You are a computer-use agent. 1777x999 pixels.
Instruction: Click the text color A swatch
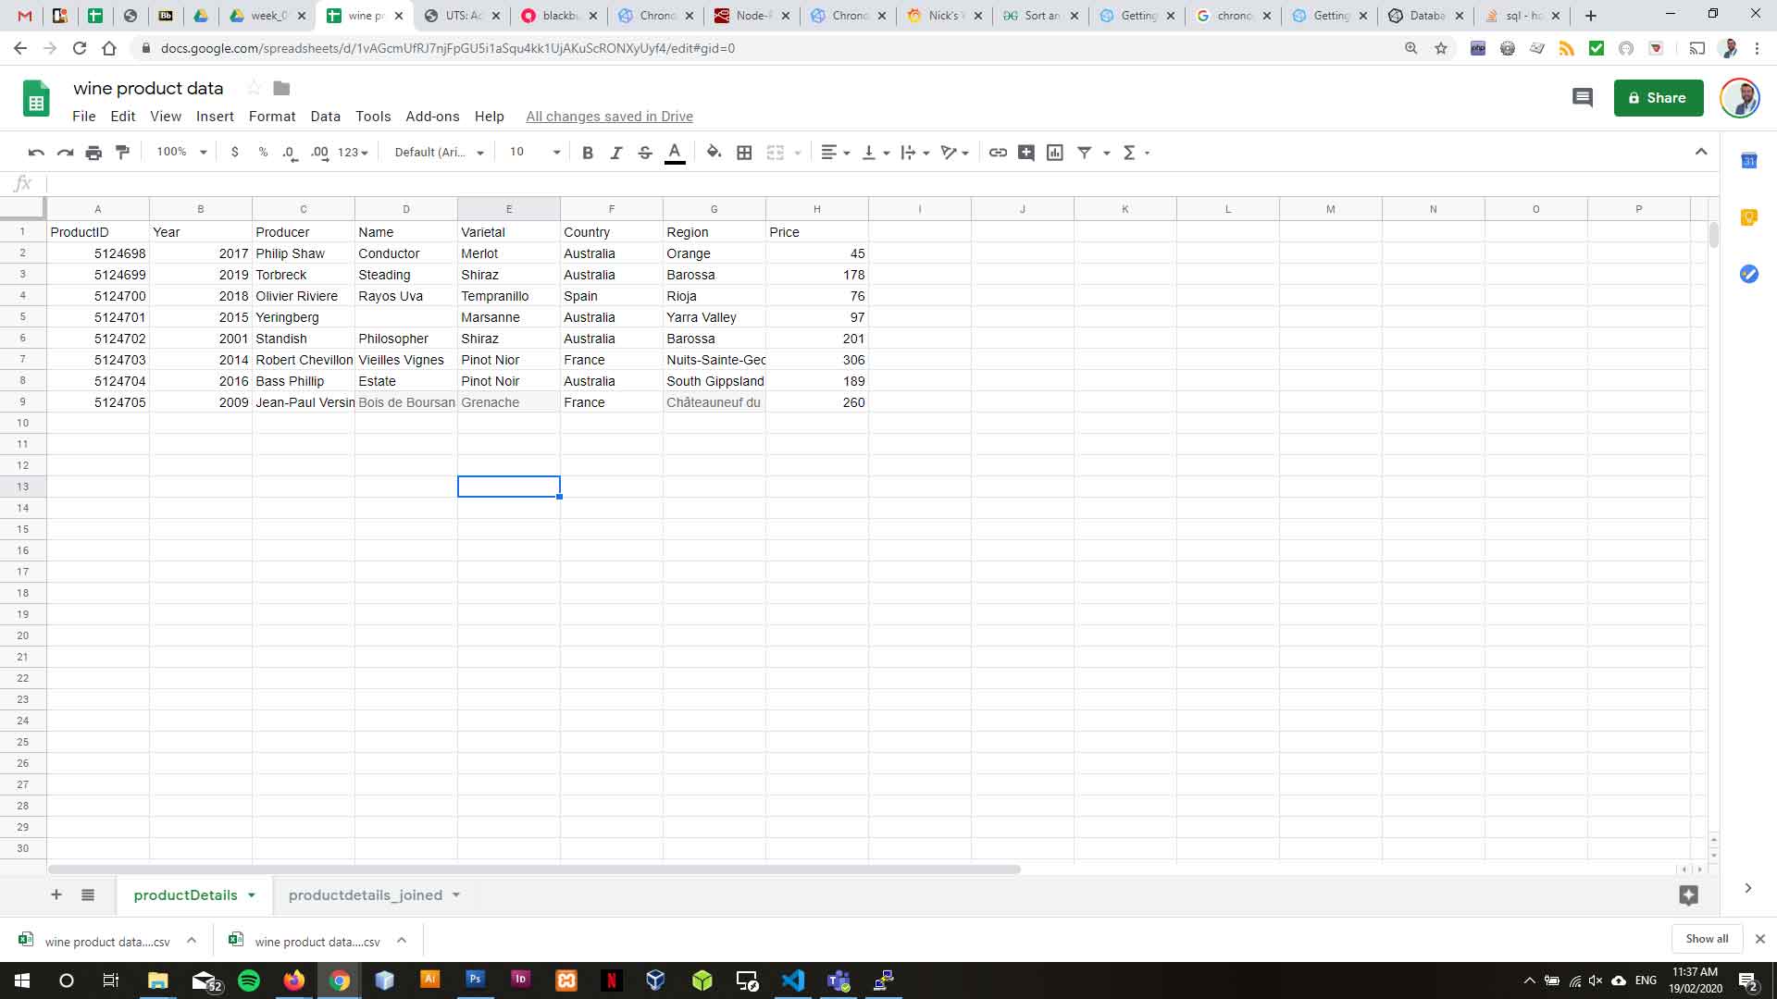point(675,153)
